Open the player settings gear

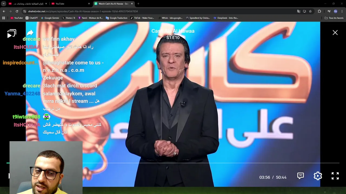pos(318,176)
